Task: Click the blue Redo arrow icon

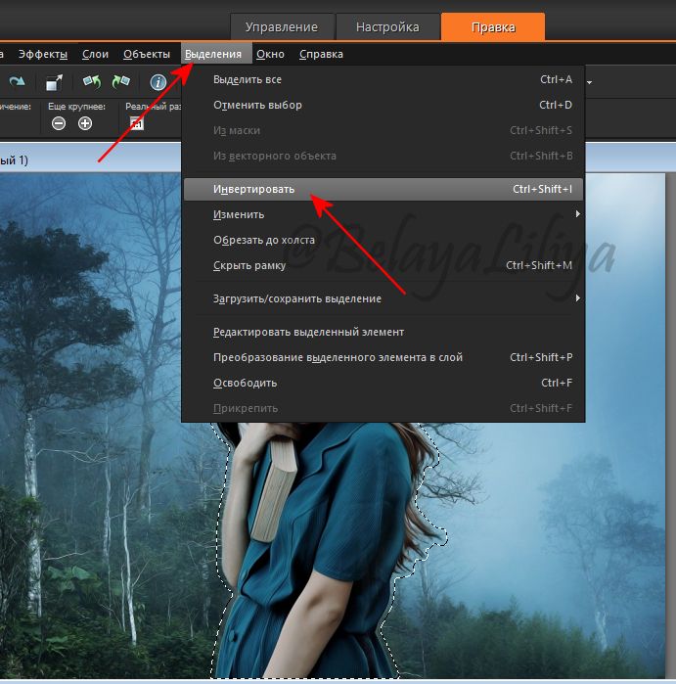Action: 17,81
